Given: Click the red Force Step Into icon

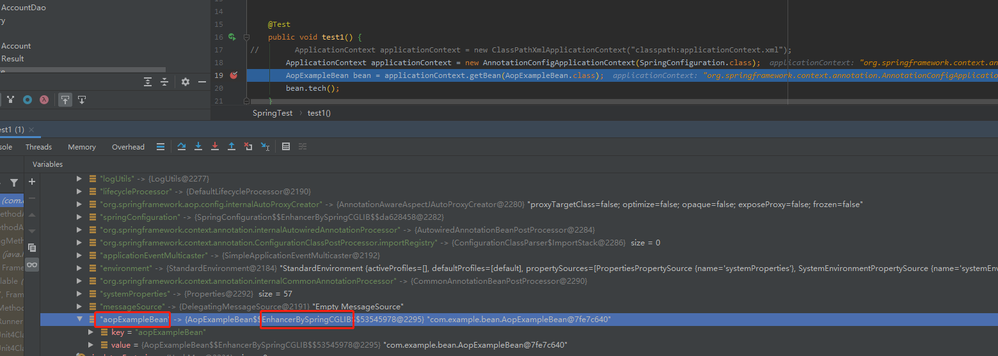Looking at the screenshot, I should pyautogui.click(x=215, y=147).
